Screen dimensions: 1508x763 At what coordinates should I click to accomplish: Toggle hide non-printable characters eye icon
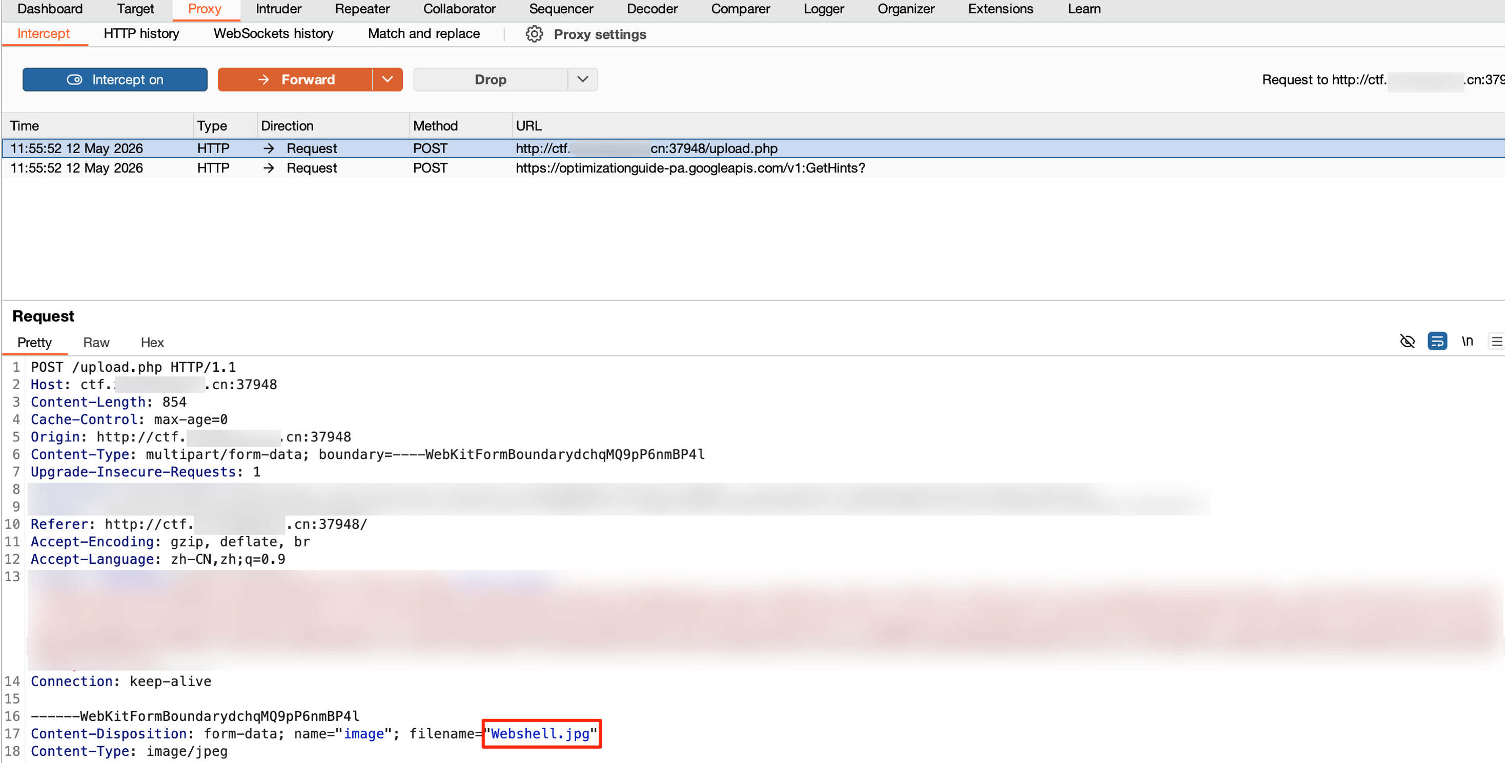point(1408,342)
